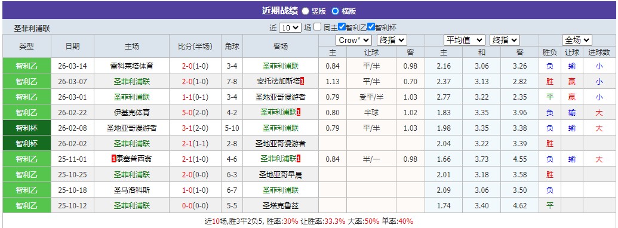Click the away odds value 4.62

pos(520,205)
